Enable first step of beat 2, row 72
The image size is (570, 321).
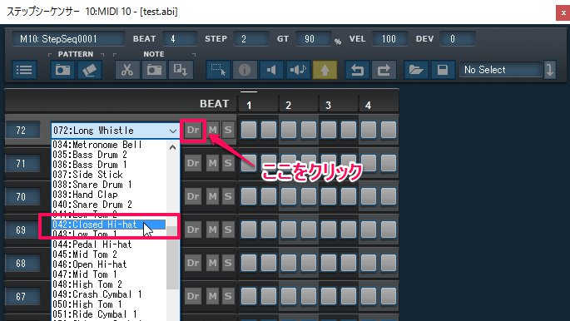(x=289, y=130)
